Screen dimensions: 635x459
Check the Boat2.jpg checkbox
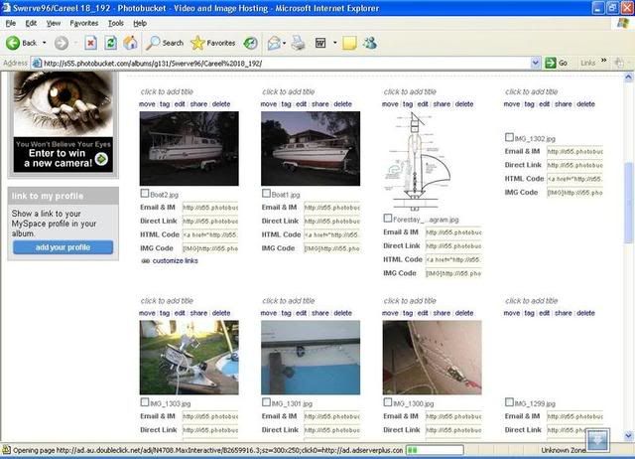(145, 194)
